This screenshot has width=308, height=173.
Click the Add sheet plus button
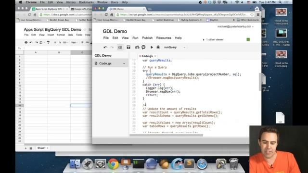point(26,148)
